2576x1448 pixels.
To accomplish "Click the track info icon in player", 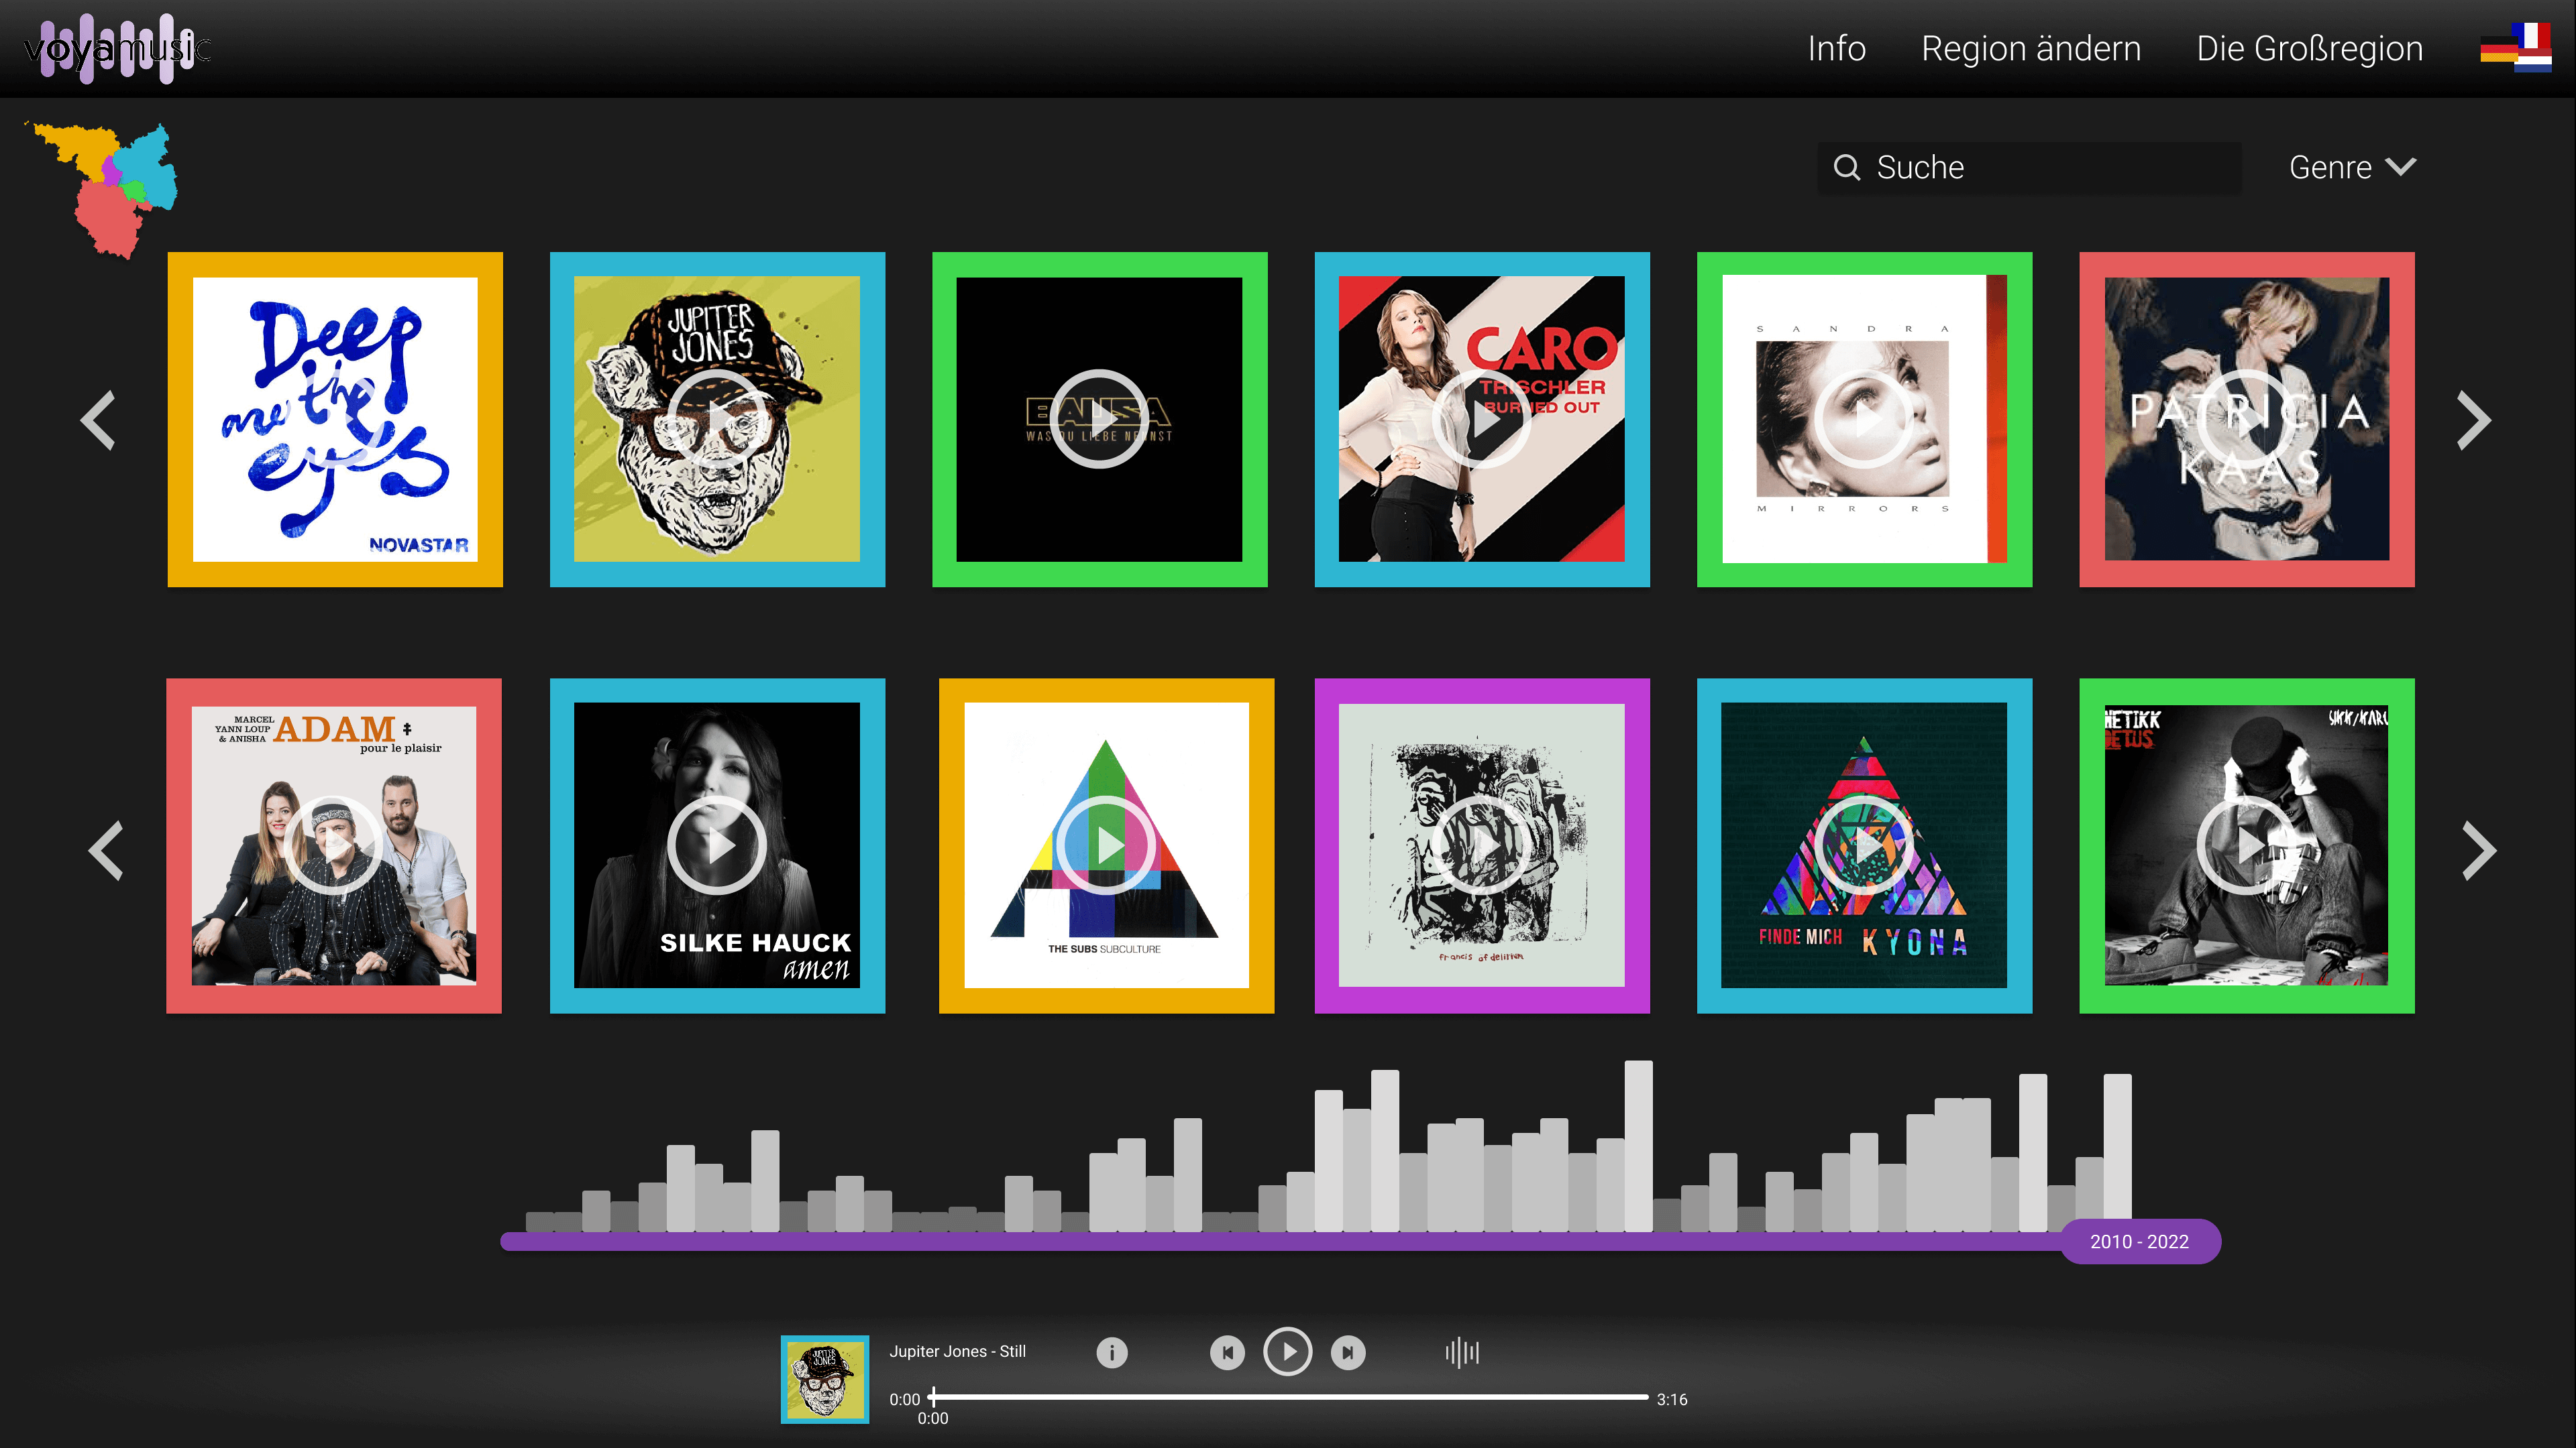I will point(1111,1352).
